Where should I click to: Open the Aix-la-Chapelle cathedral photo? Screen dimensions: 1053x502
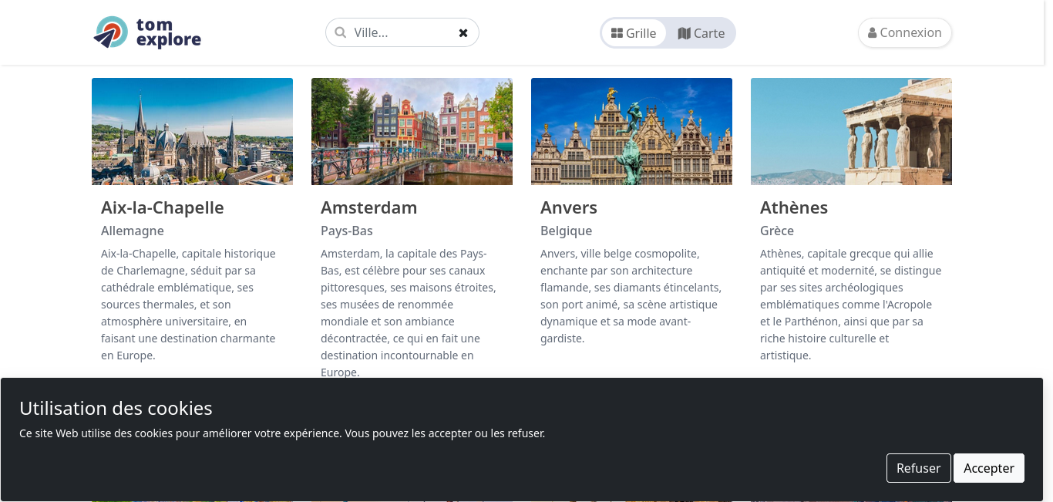click(x=192, y=131)
